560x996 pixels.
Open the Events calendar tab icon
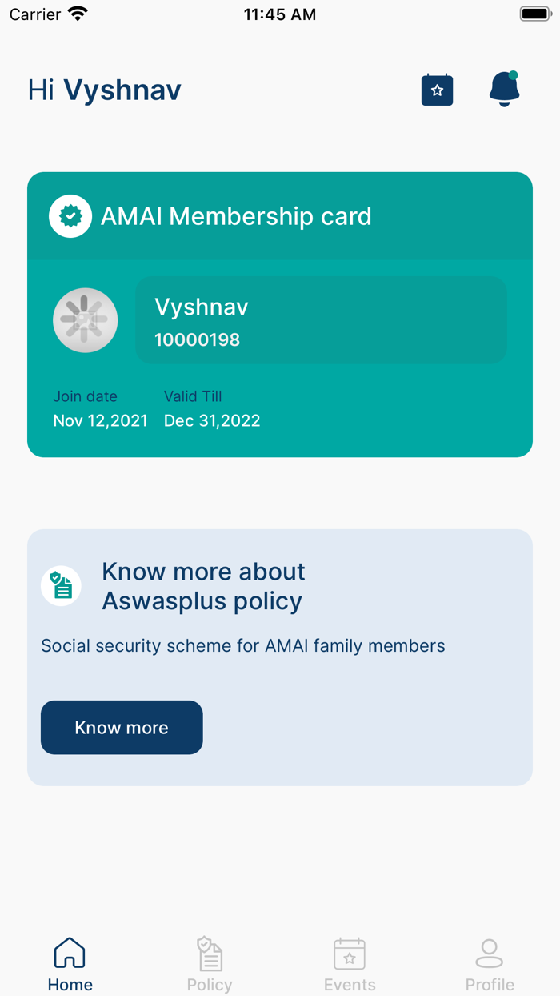pos(350,953)
